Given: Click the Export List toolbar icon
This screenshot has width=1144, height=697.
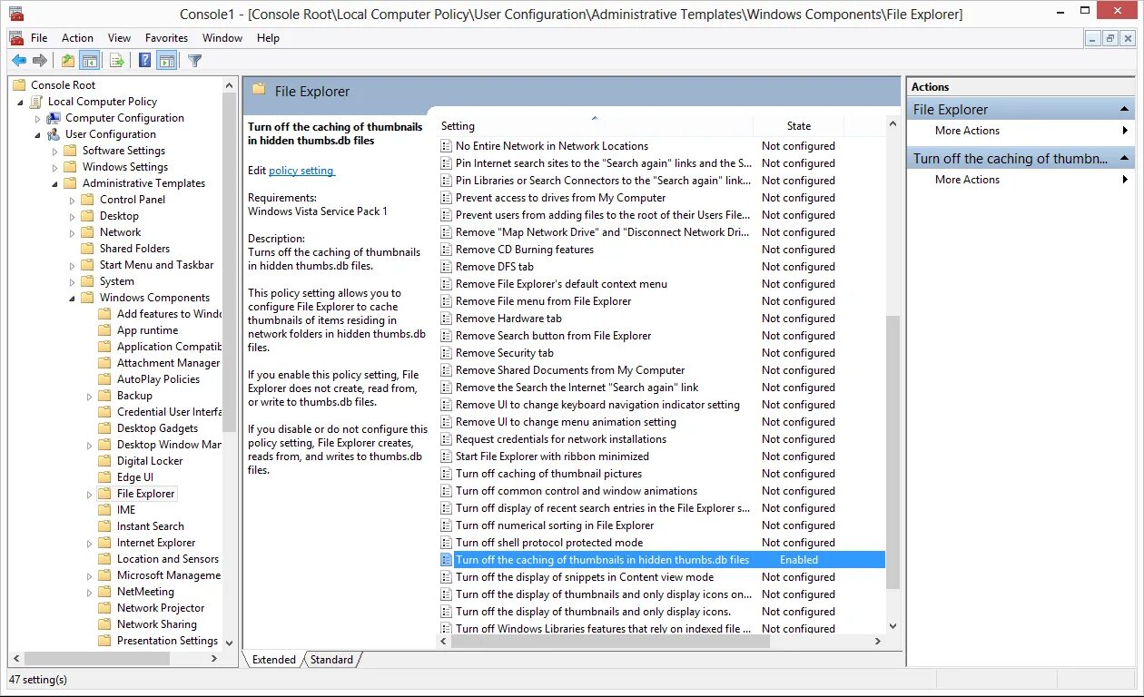Looking at the screenshot, I should (x=116, y=61).
